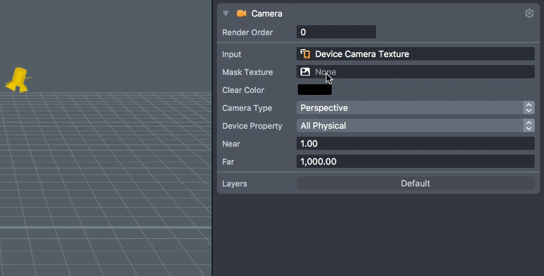Screen dimensions: 544x276
Task: Click the Near label
Action: [x=231, y=144]
